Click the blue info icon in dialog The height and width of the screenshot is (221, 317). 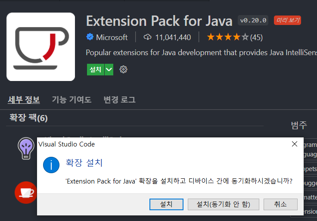51,165
